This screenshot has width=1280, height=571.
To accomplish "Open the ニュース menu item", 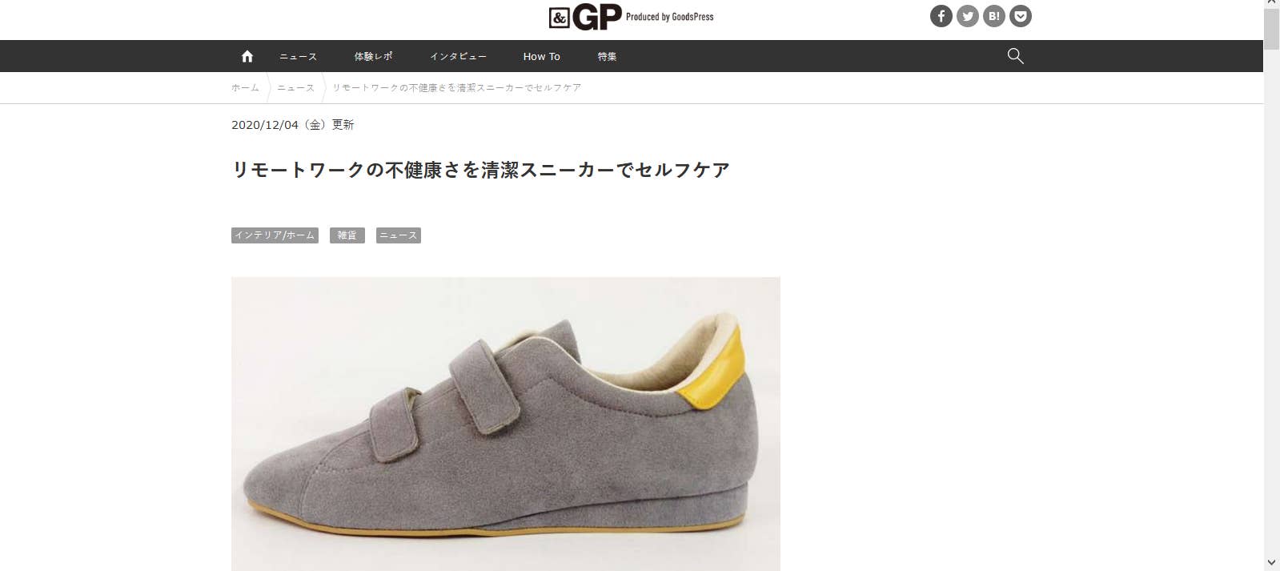I will pyautogui.click(x=298, y=56).
